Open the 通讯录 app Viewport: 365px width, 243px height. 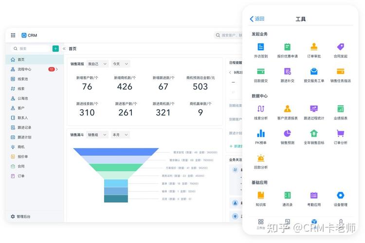(287, 199)
